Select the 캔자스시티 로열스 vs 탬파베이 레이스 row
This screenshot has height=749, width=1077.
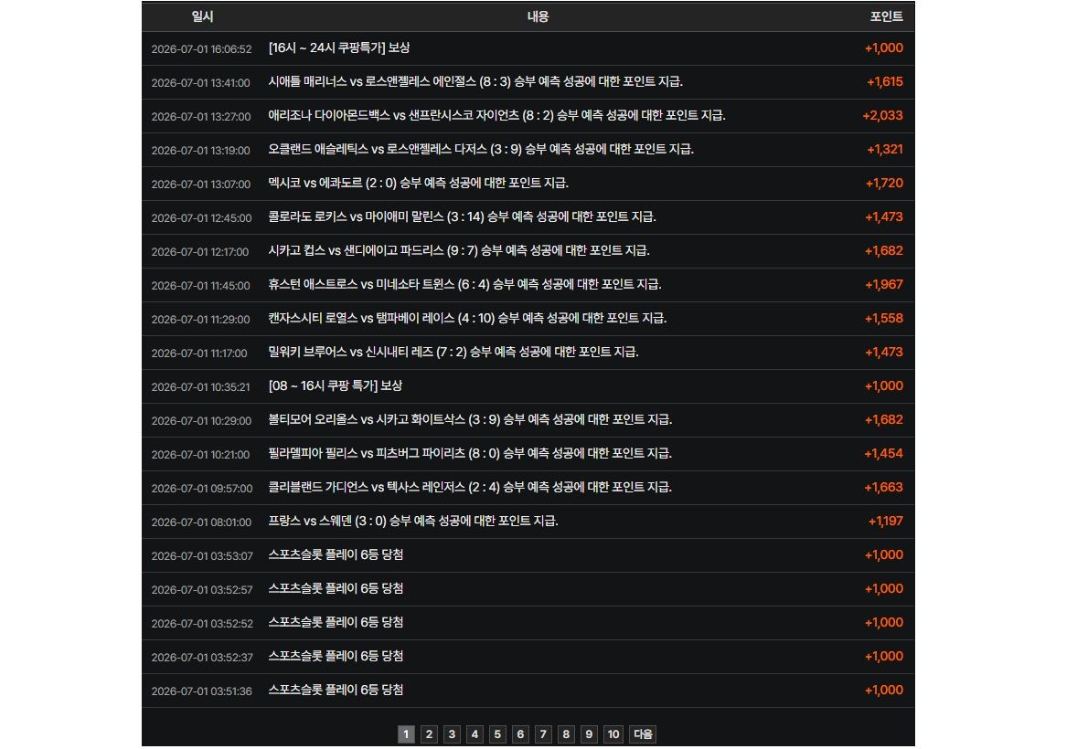click(x=528, y=319)
